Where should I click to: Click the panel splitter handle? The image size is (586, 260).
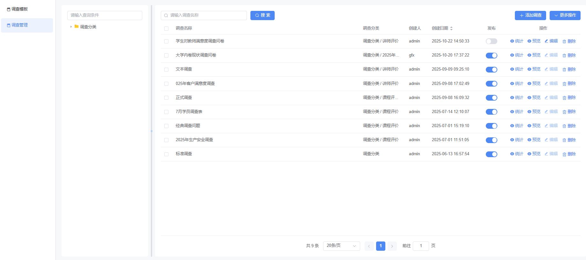click(x=152, y=131)
